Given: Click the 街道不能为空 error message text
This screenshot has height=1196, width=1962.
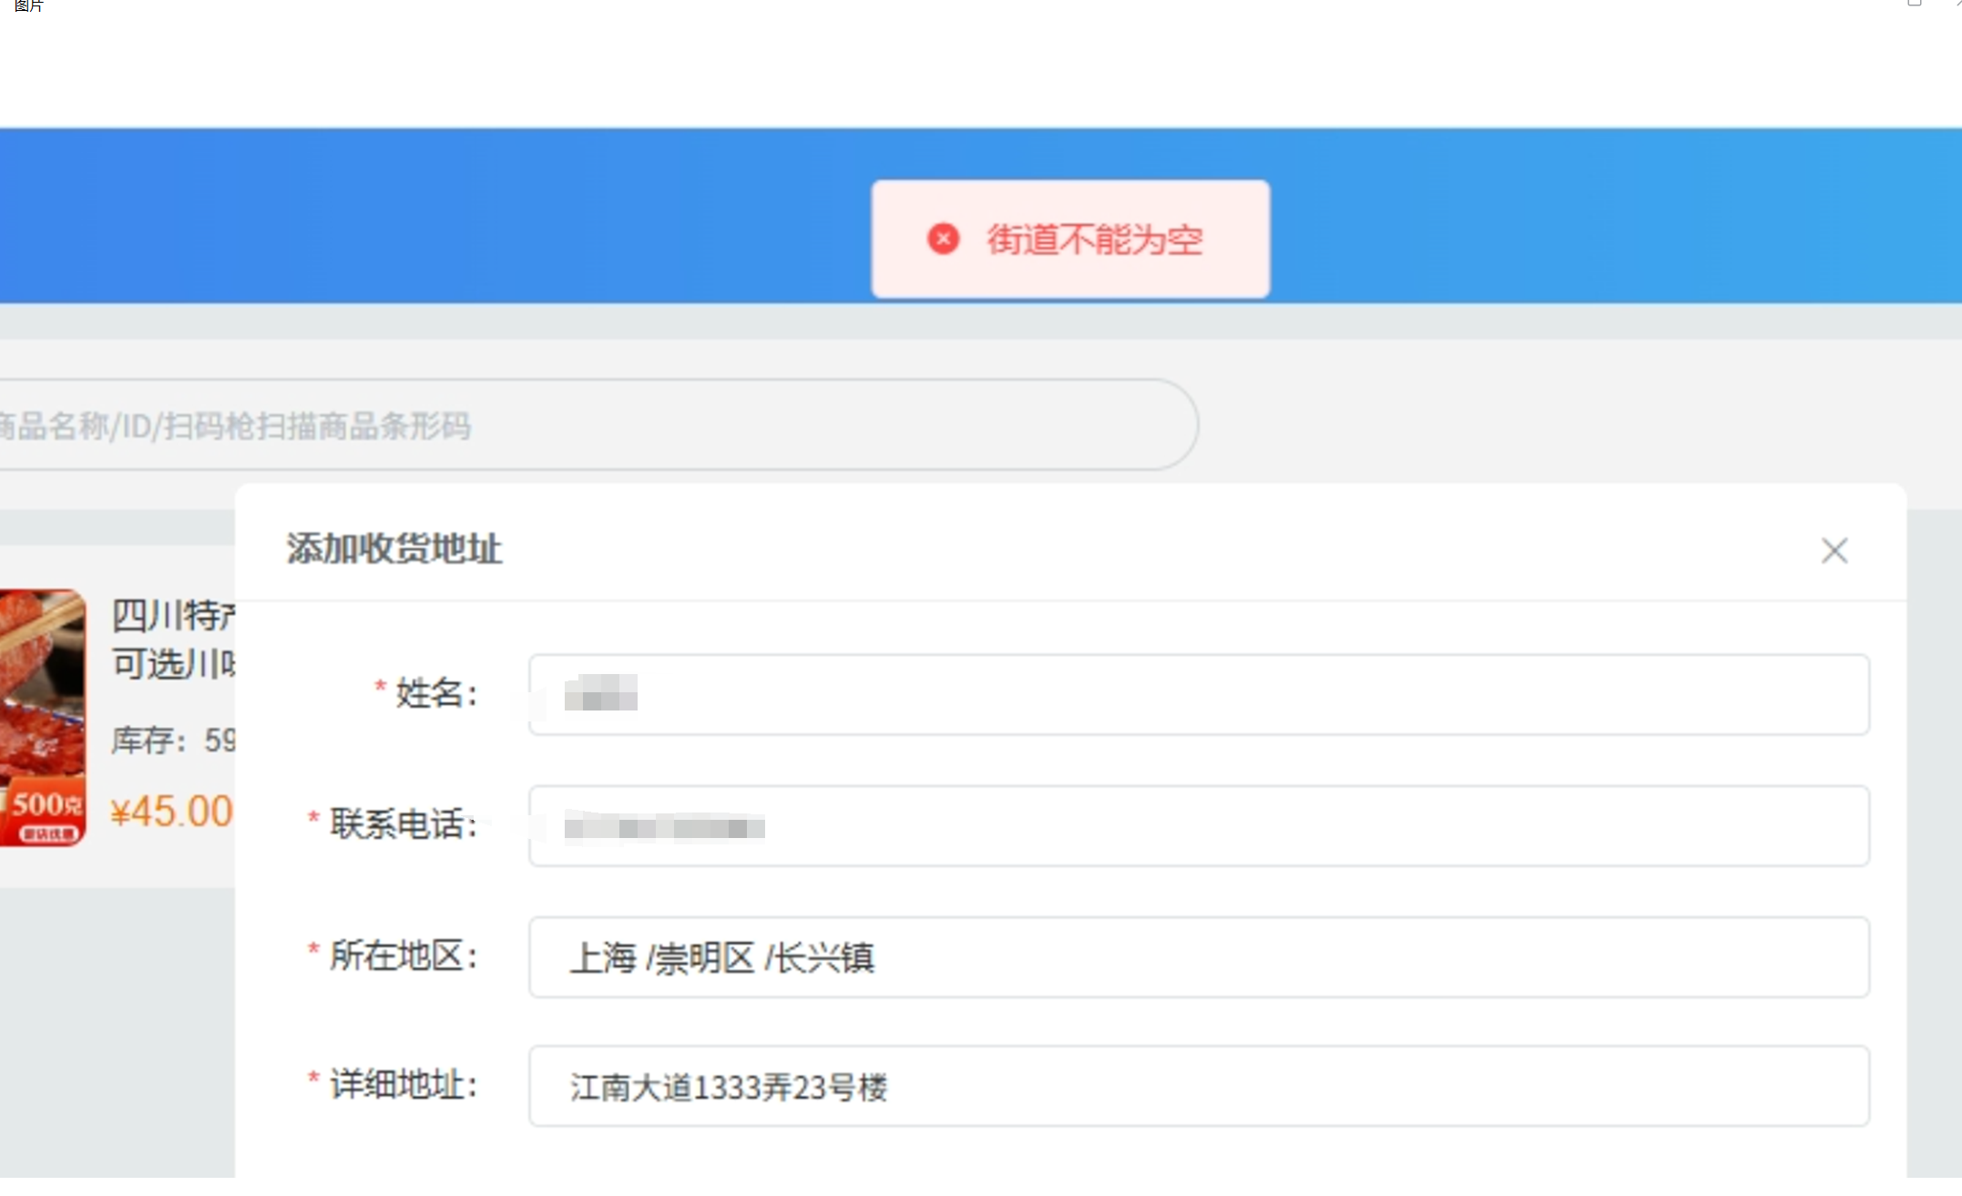Looking at the screenshot, I should click(x=1094, y=240).
